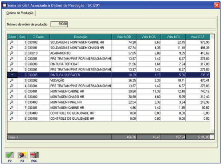Exit with the ESC door icon

(34, 155)
